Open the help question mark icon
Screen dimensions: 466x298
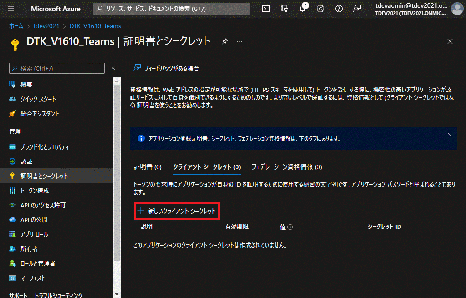click(339, 9)
